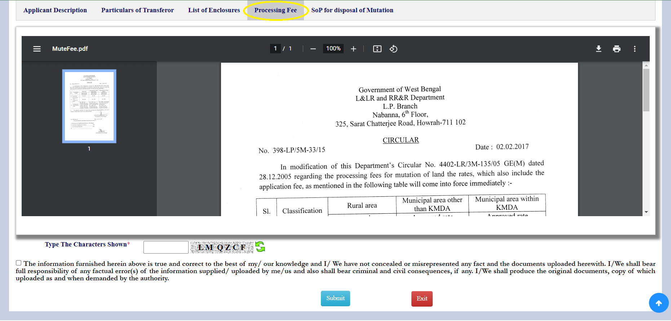Toggle the PDF sidebar menu icon
The width and height of the screenshot is (671, 321).
click(x=37, y=49)
